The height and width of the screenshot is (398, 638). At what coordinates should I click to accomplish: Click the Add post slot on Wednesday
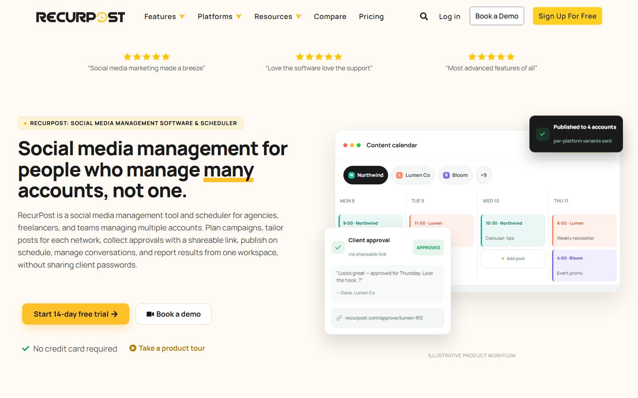513,259
